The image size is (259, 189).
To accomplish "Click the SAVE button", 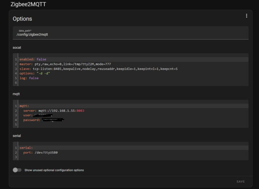I will (x=240, y=181).
